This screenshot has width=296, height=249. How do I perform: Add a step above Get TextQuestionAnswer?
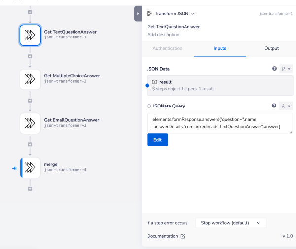coord(30,11)
